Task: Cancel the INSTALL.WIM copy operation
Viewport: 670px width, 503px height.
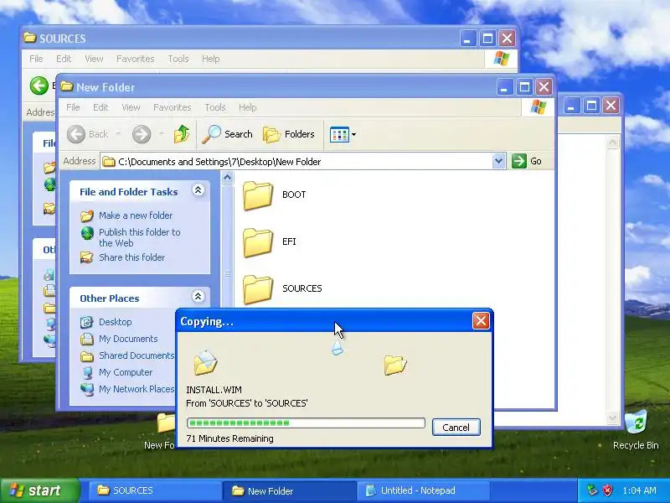Action: pos(456,428)
